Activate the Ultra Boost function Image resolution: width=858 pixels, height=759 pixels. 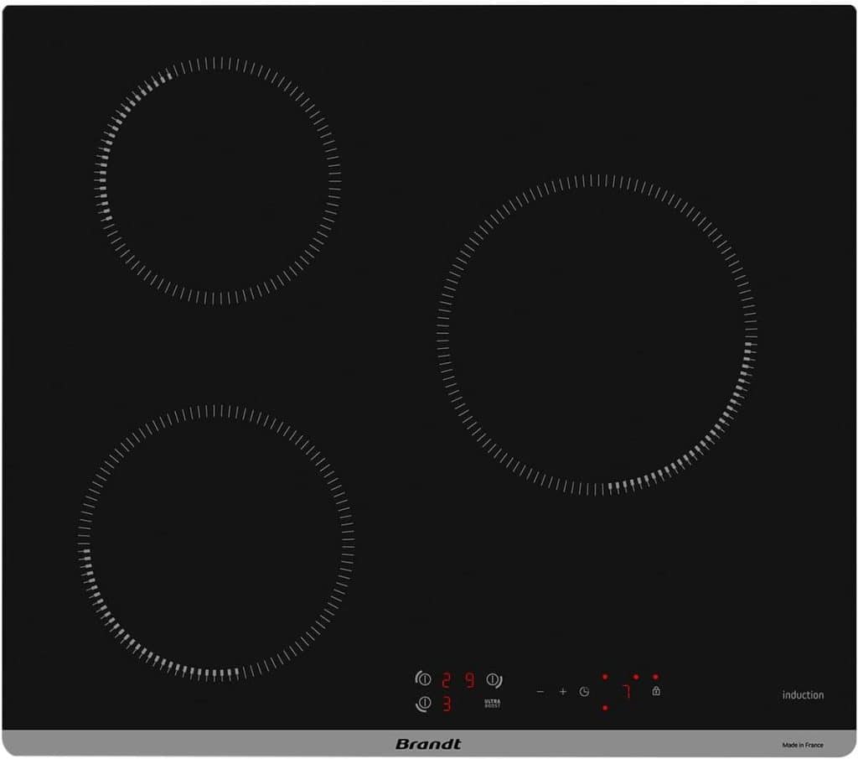pyautogui.click(x=493, y=704)
